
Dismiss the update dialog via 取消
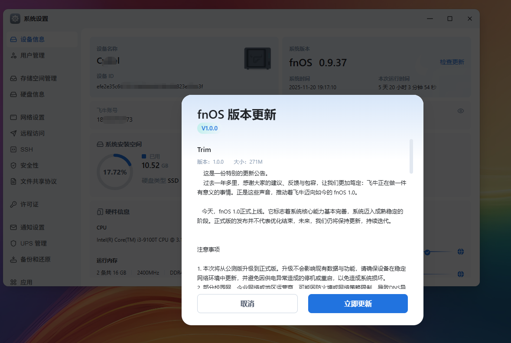coord(247,304)
